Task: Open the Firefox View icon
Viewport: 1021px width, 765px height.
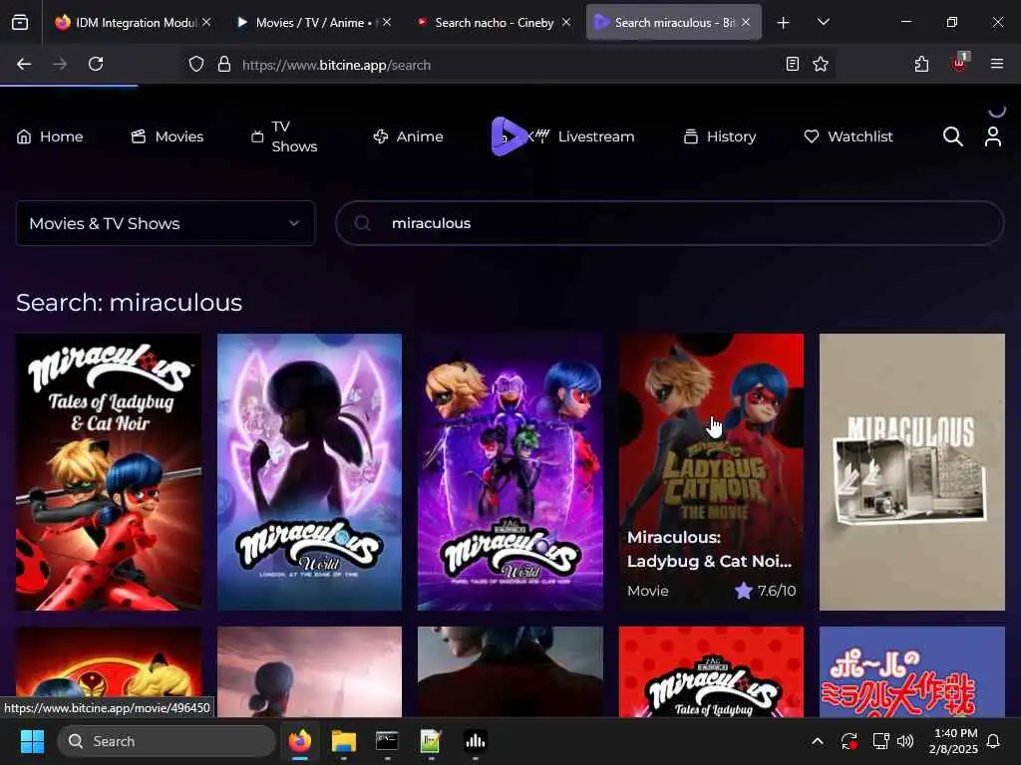Action: tap(20, 23)
